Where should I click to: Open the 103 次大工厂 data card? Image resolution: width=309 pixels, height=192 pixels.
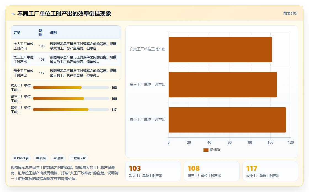pyautogui.click(x=153, y=171)
